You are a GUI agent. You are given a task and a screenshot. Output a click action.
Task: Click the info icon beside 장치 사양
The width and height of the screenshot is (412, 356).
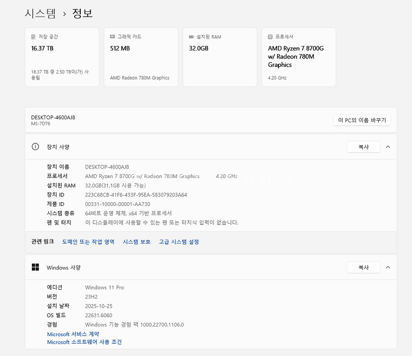click(x=35, y=147)
